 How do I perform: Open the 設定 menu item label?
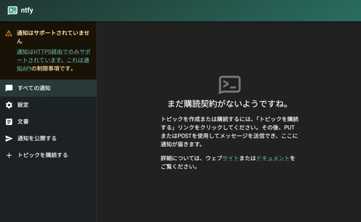pyautogui.click(x=23, y=105)
